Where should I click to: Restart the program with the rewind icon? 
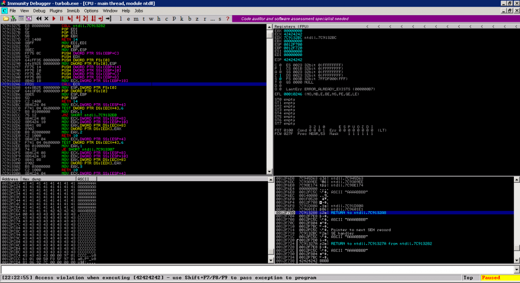(39, 19)
